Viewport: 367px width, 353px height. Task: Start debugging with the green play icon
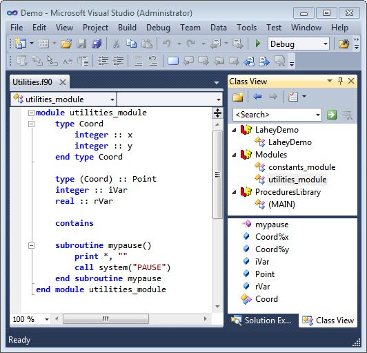257,44
